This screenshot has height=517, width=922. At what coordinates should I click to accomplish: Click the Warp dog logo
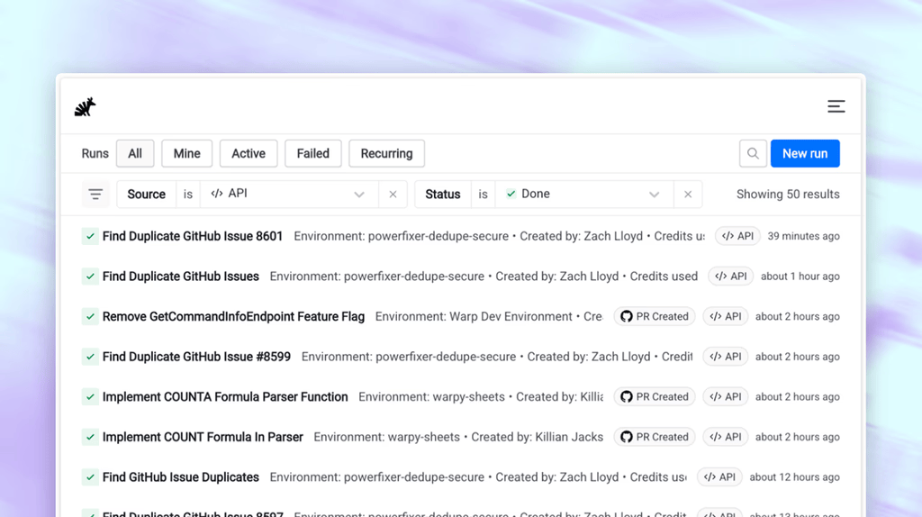(86, 107)
